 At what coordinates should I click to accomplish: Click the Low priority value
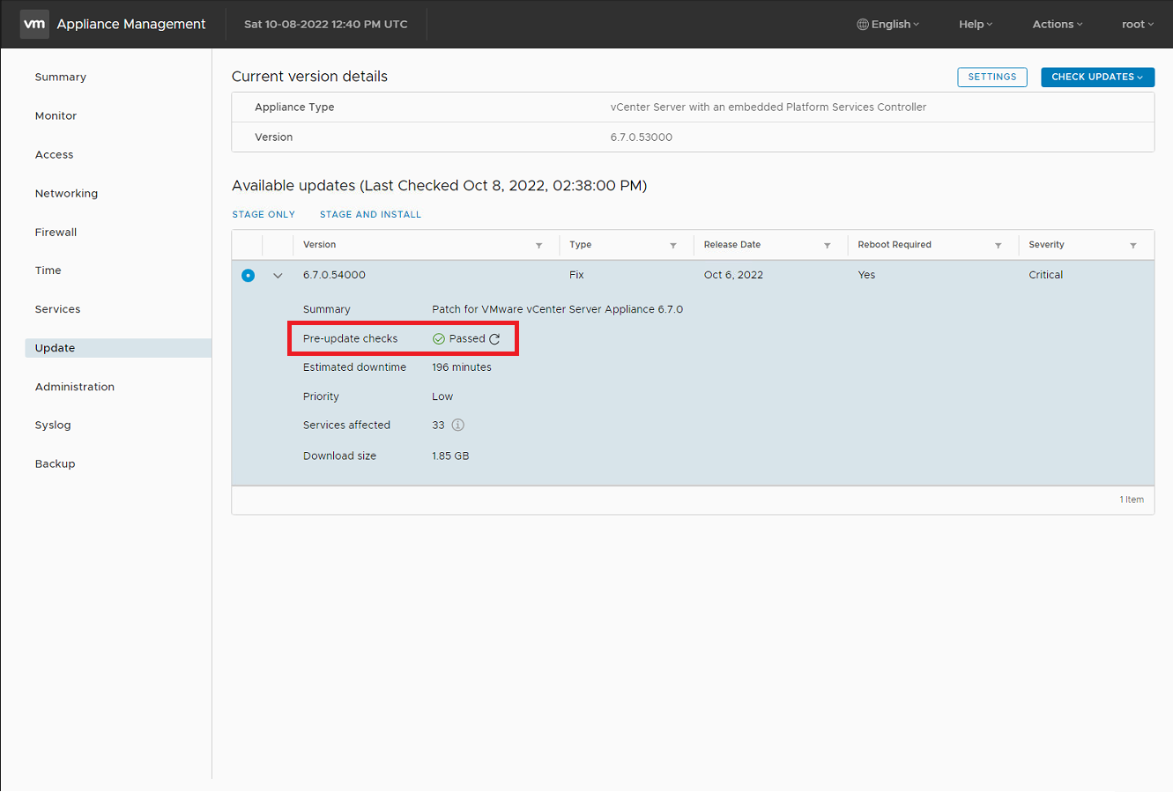442,396
